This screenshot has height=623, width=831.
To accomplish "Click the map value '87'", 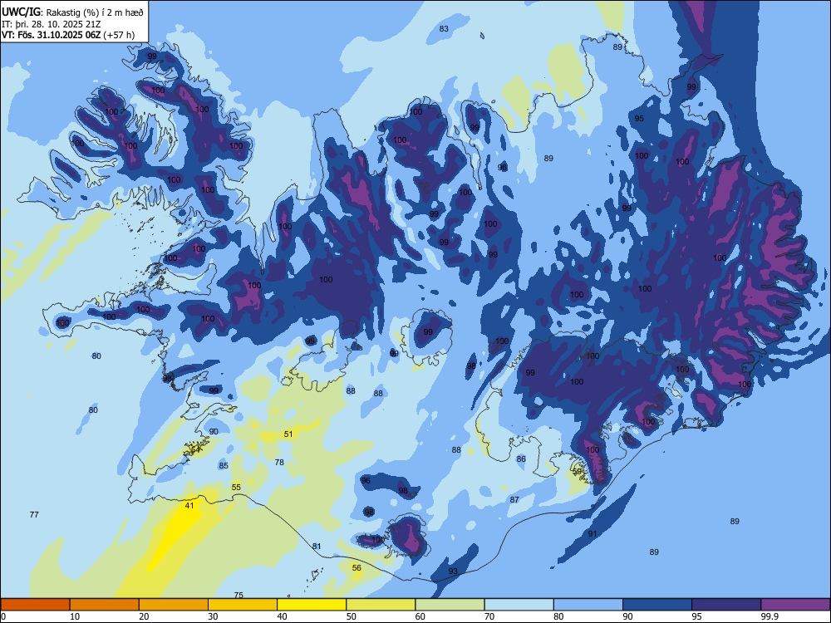I will pos(514,499).
